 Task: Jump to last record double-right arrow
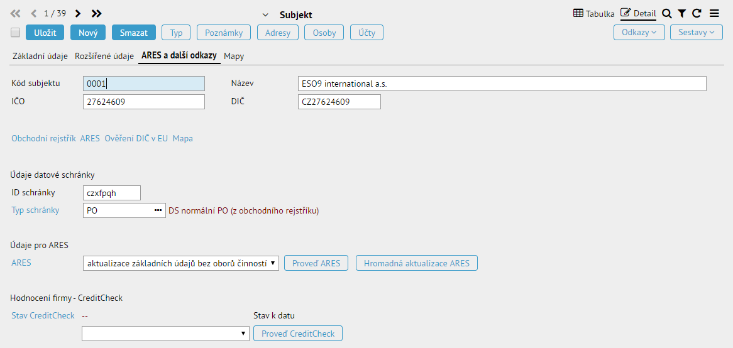(x=96, y=14)
